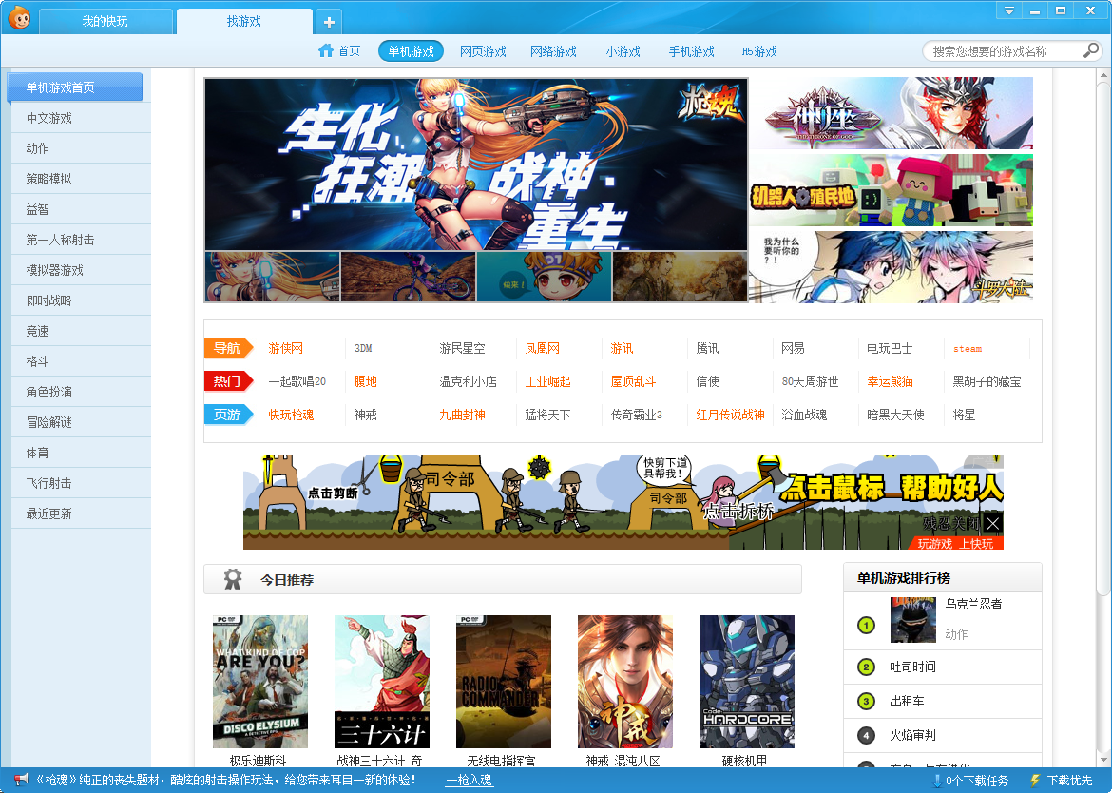Open the 幸运熊猫 hot game link
The height and width of the screenshot is (793, 1112).
coord(890,381)
